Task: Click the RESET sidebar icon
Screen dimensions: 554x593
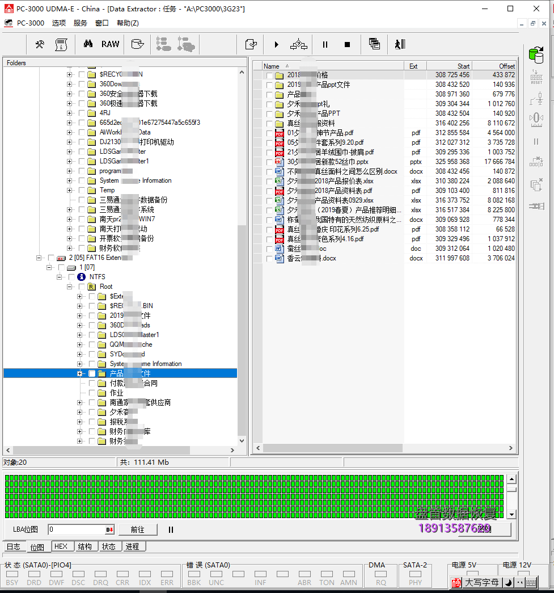Action: 536,77
